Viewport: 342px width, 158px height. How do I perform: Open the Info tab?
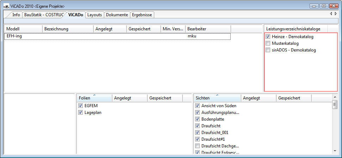pyautogui.click(x=16, y=15)
